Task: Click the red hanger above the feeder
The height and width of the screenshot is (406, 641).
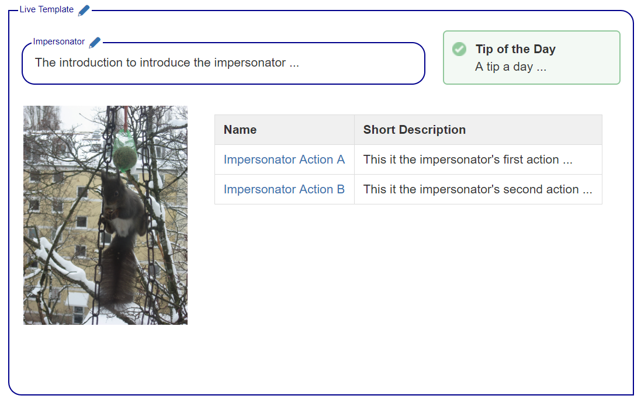Action: (125, 117)
